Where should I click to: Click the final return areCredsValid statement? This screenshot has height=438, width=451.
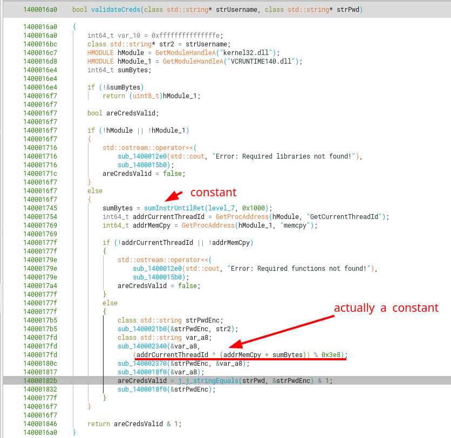[x=134, y=424]
